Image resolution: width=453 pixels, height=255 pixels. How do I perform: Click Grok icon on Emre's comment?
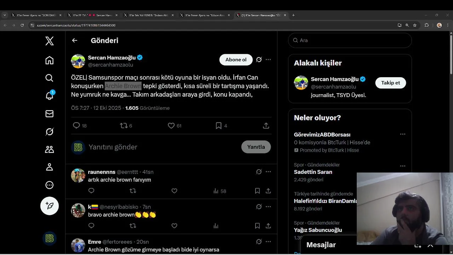pyautogui.click(x=259, y=242)
